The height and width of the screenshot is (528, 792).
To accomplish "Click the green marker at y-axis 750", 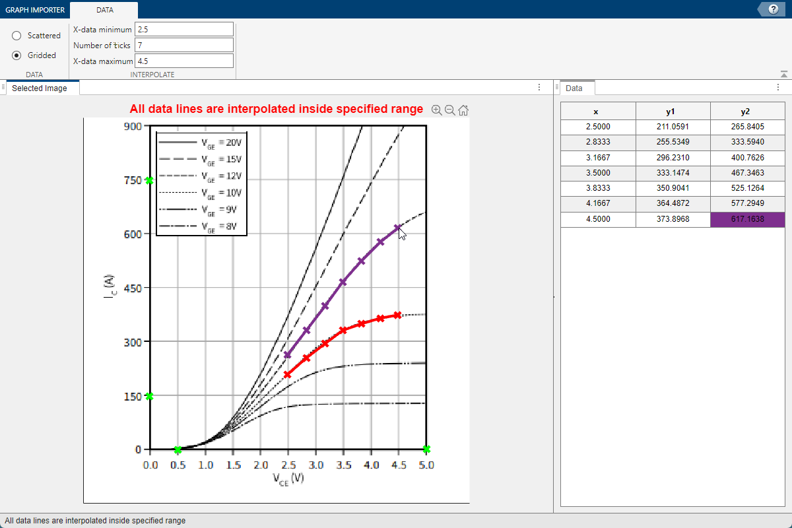I will click(x=150, y=180).
